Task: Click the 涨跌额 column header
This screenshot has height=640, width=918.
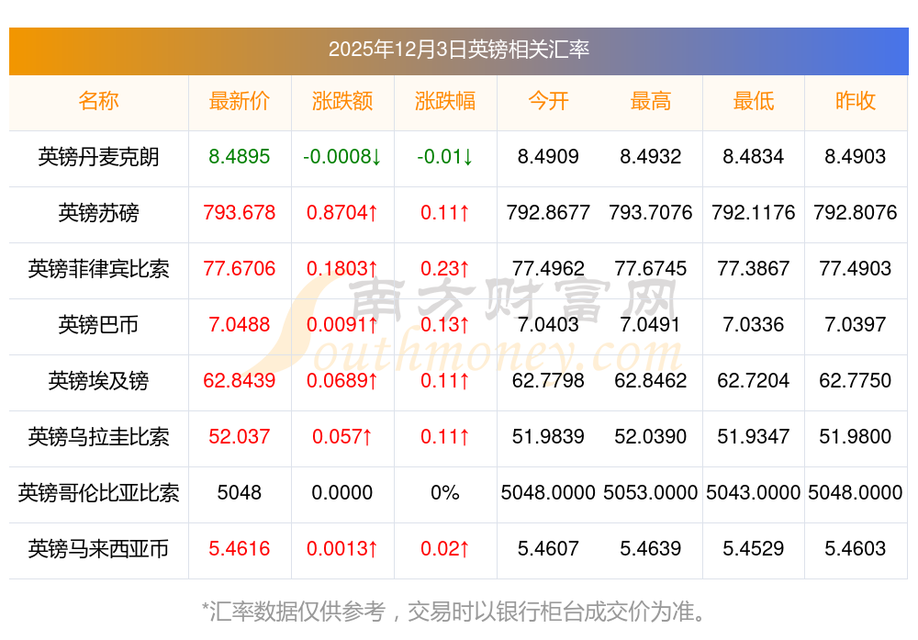Action: click(341, 101)
